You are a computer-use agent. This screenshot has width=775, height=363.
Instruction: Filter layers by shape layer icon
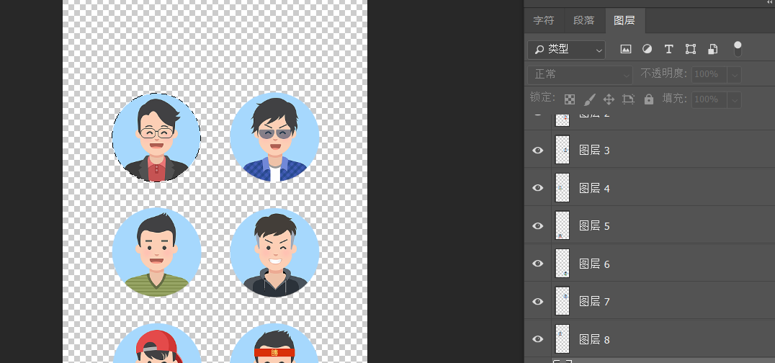point(691,49)
